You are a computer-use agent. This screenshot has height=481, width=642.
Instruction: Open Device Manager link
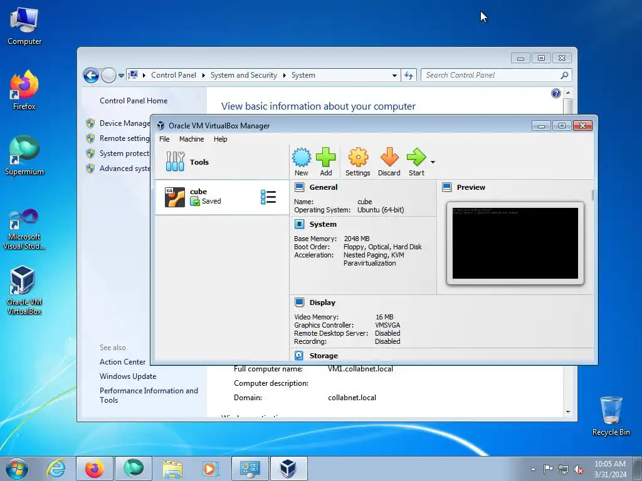pos(125,123)
